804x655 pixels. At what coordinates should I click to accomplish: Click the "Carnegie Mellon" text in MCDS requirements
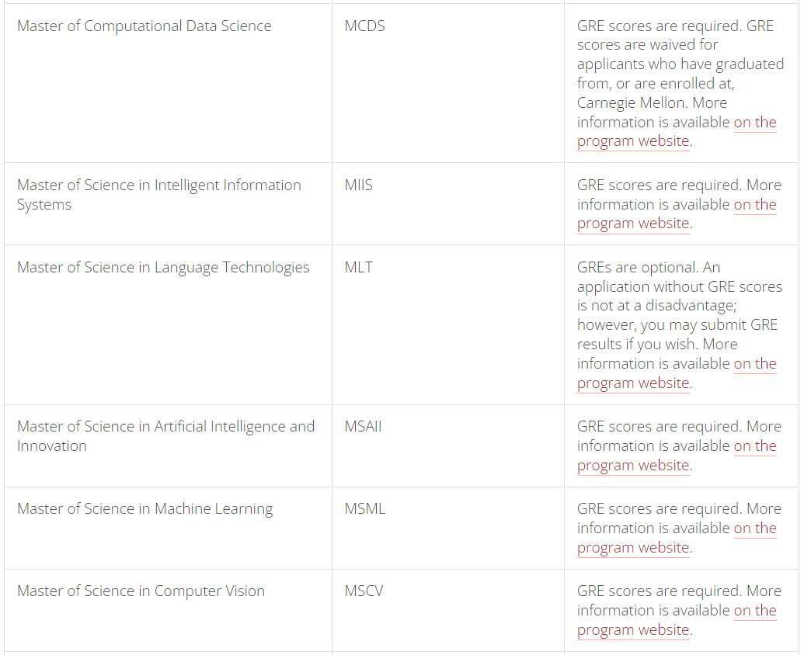point(632,102)
